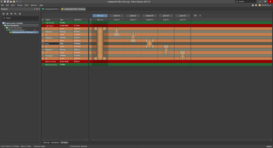The width and height of the screenshot is (273, 148).
Task: Open the Help menu
Action: pyautogui.click(x=41, y=5)
